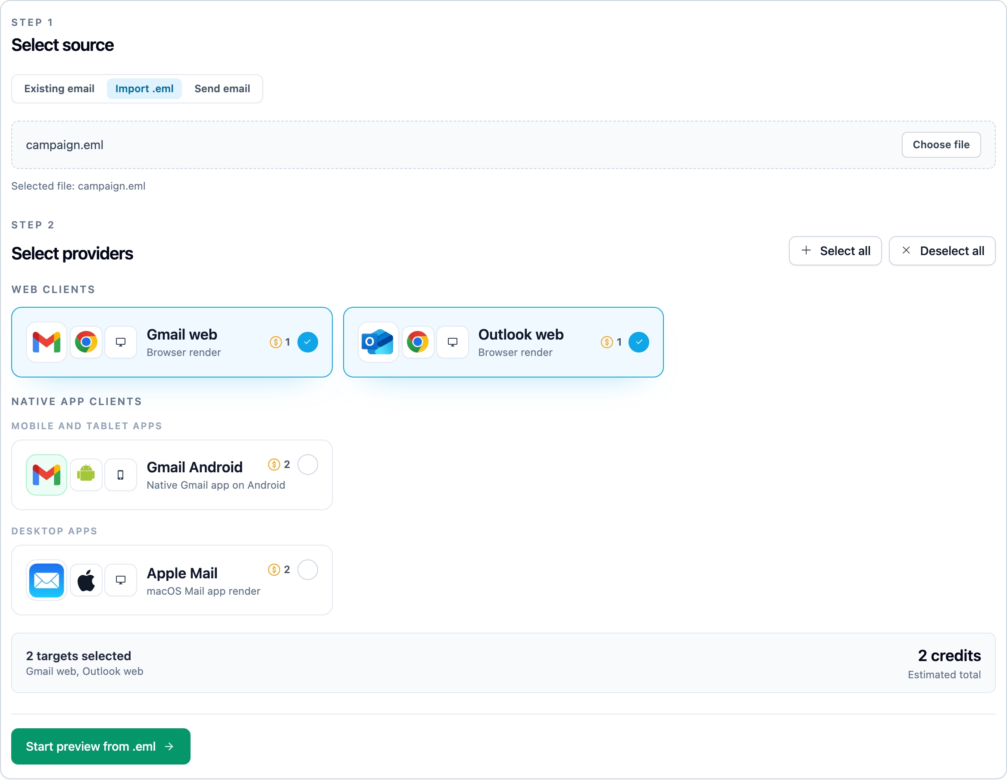Click the '2 credits' estimated total

pyautogui.click(x=949, y=655)
